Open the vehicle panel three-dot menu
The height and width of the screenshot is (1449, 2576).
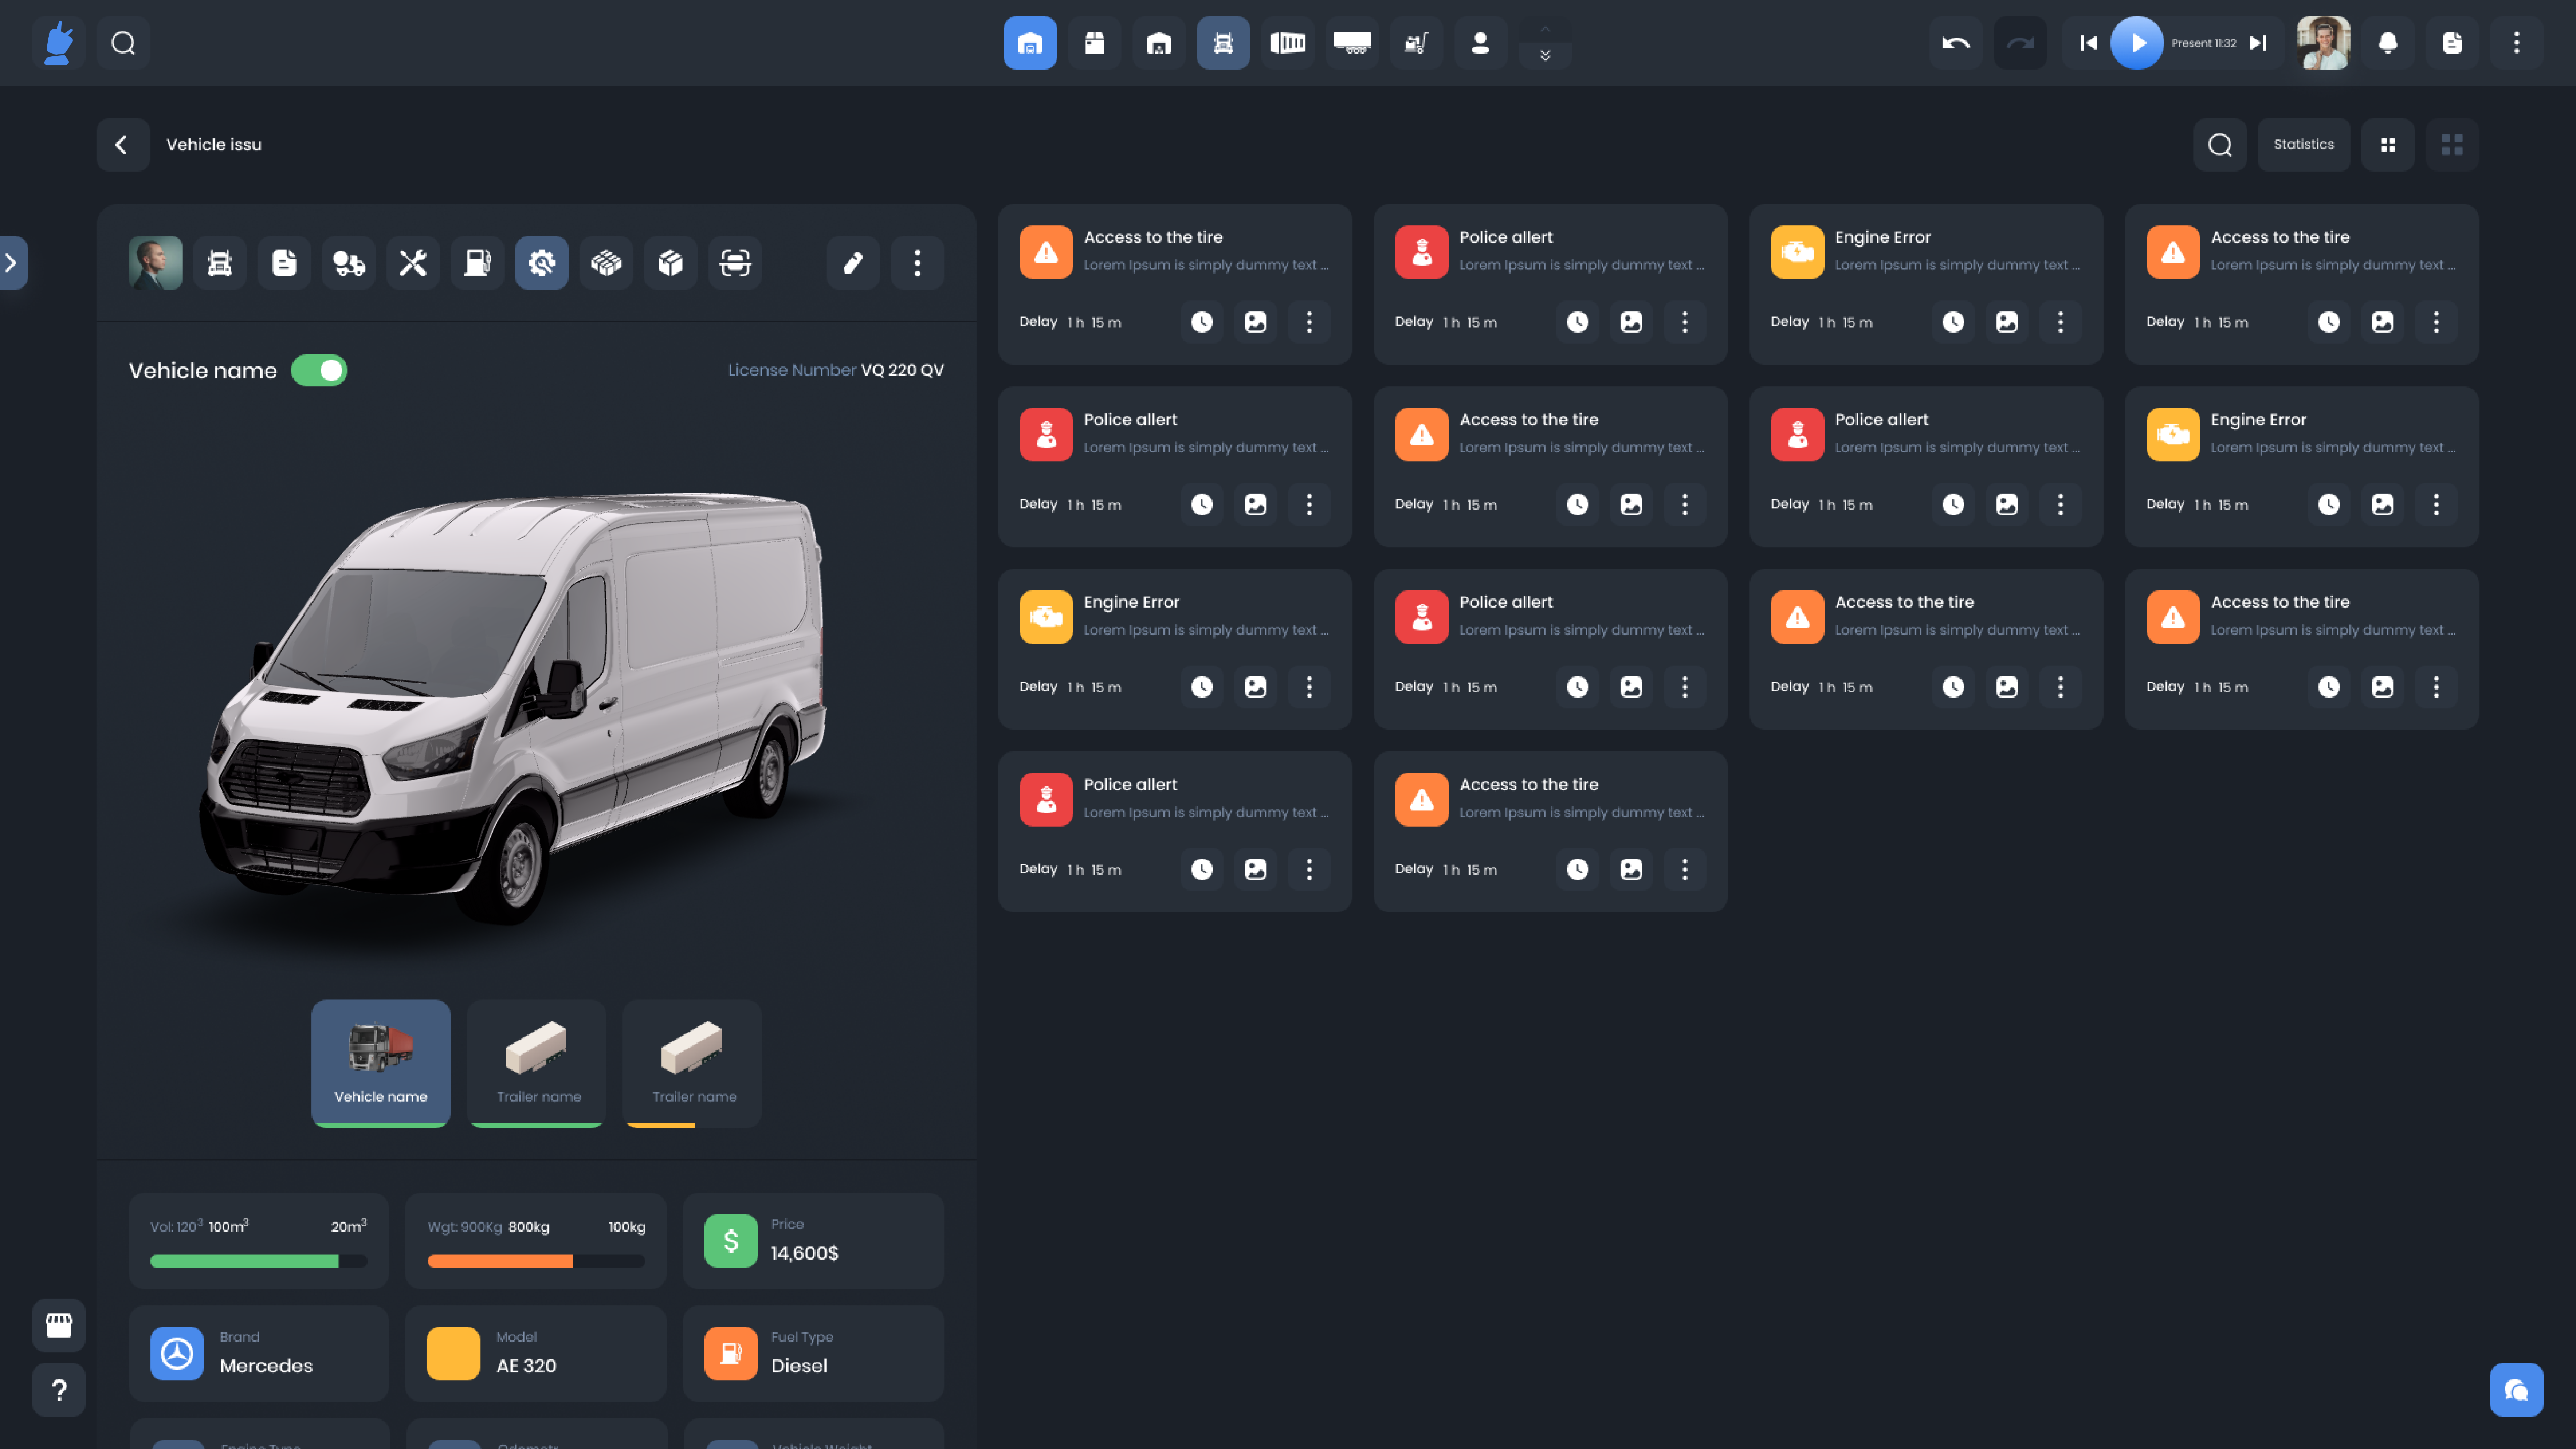[x=917, y=263]
